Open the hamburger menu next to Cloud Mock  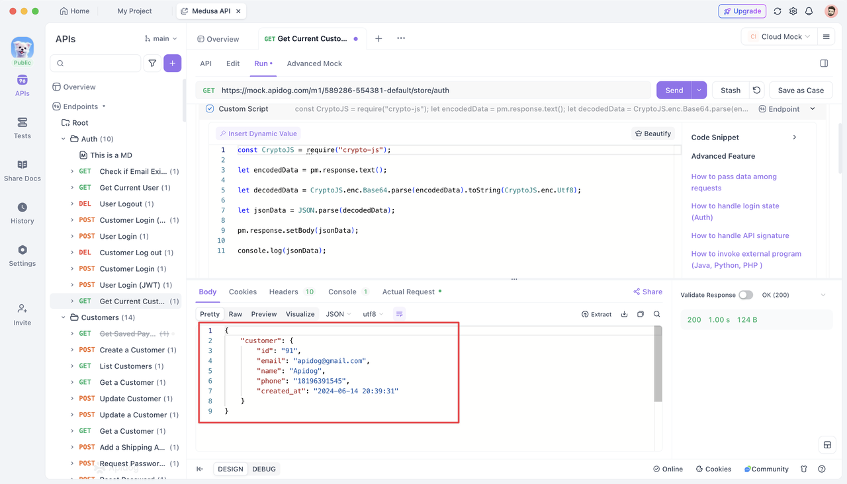(x=826, y=37)
